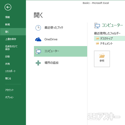
Task: Select 最近使ったブック location
Action: click(x=54, y=28)
